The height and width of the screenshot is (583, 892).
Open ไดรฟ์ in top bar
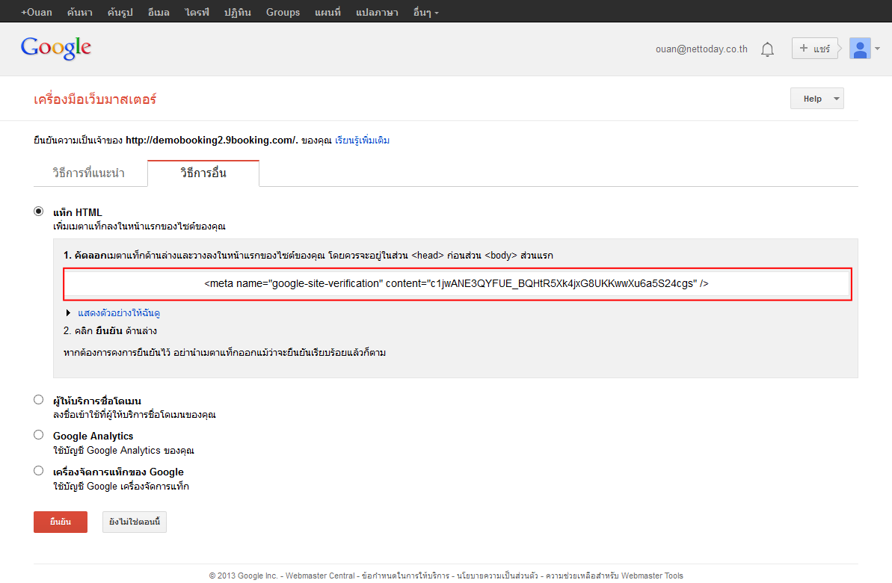tap(197, 12)
